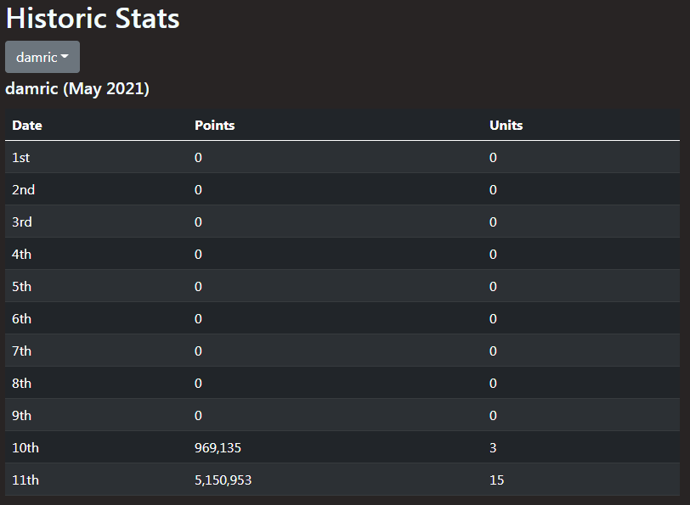Select the 5th date row
Image resolution: width=690 pixels, height=505 pixels.
pyautogui.click(x=342, y=286)
